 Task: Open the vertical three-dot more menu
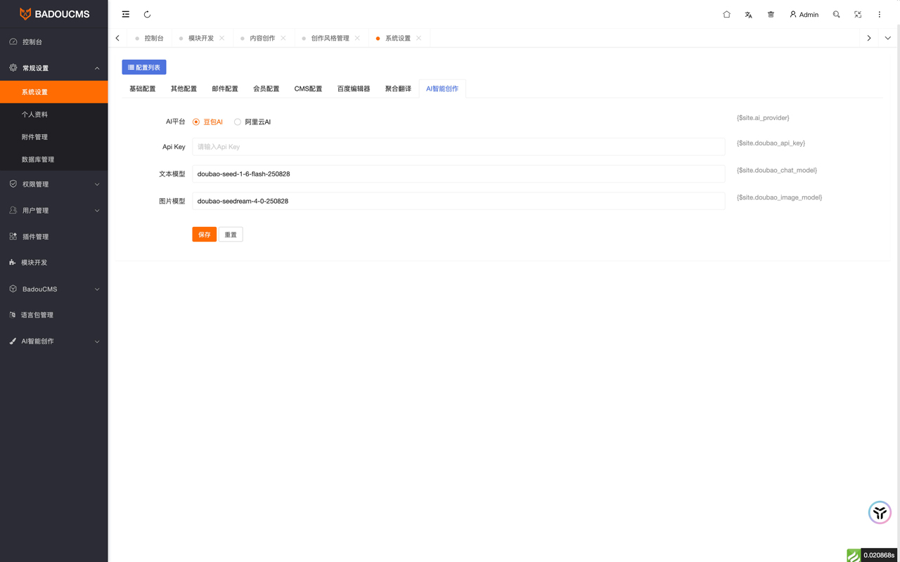coord(879,14)
